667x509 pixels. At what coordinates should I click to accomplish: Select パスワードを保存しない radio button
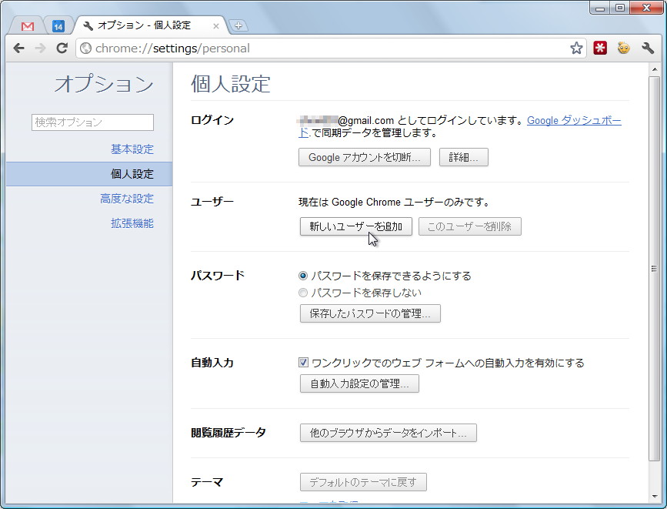(304, 292)
